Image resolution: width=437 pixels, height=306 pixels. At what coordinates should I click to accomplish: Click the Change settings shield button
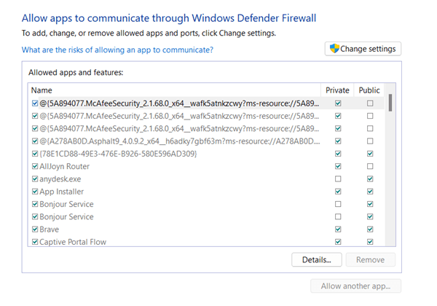pyautogui.click(x=363, y=49)
